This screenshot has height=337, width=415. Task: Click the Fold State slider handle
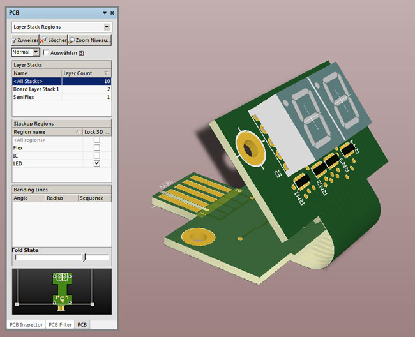click(x=84, y=257)
